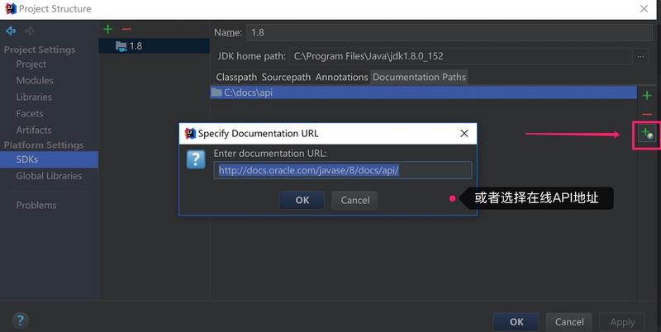Browse for JDK home path

click(x=640, y=56)
